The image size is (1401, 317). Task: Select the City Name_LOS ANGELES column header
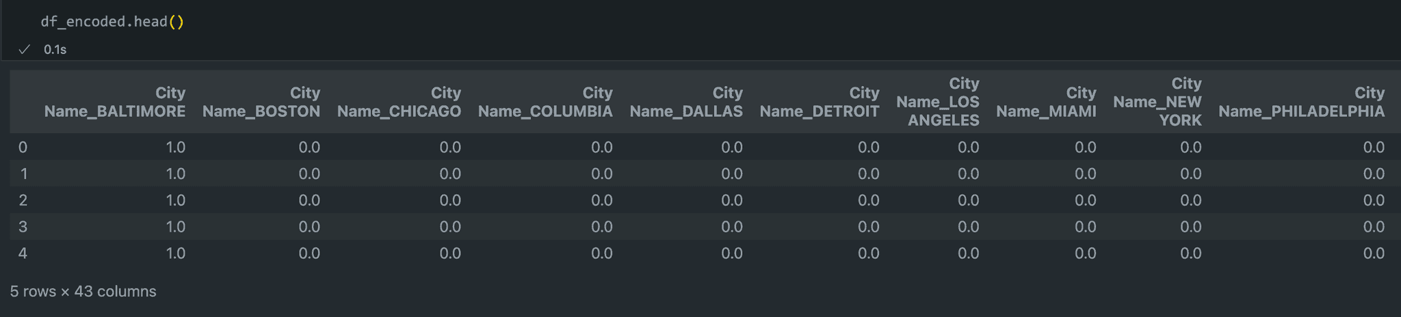pos(938,102)
